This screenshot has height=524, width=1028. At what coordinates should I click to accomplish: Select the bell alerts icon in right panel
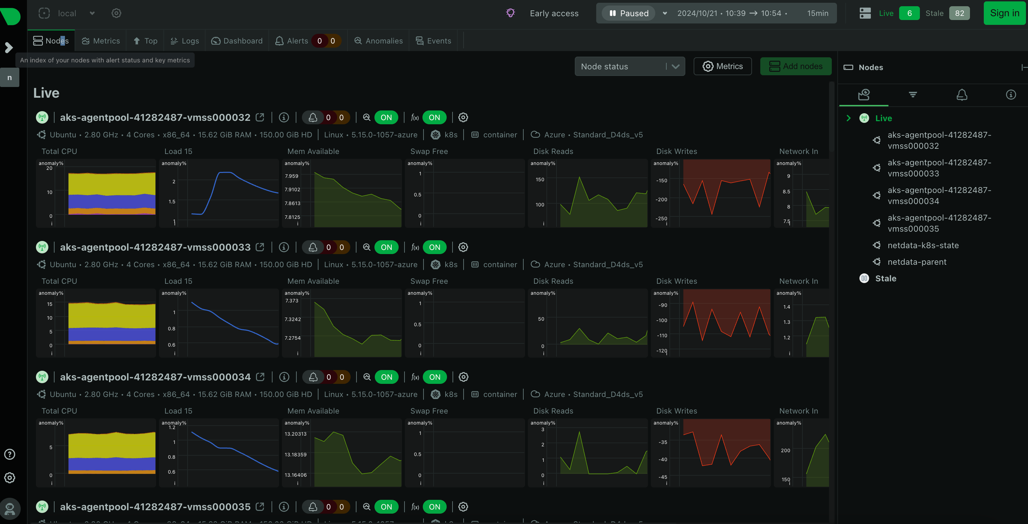[x=962, y=95]
